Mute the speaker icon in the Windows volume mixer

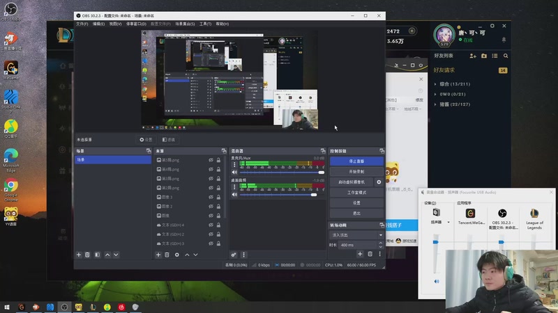click(437, 282)
